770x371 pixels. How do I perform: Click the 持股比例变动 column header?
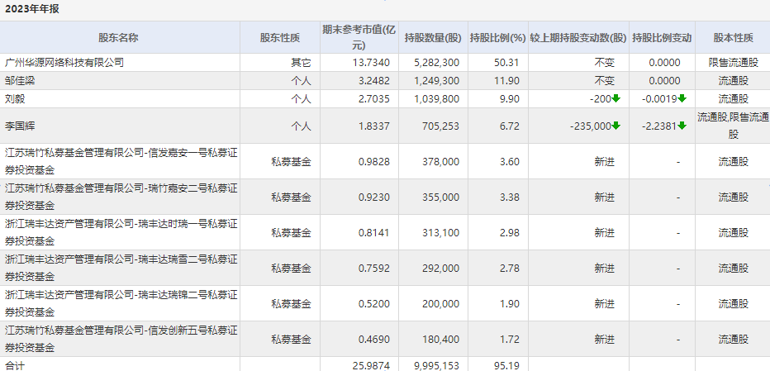coord(662,38)
